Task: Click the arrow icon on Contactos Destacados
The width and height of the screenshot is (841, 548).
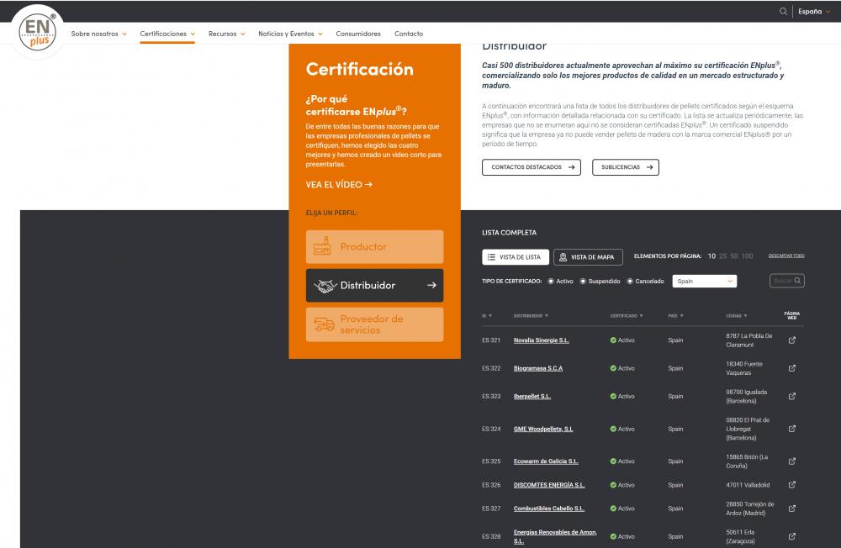Action: (x=571, y=167)
